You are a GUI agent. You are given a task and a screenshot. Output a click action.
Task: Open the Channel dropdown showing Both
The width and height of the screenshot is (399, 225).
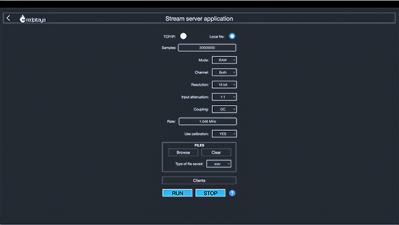pos(224,72)
